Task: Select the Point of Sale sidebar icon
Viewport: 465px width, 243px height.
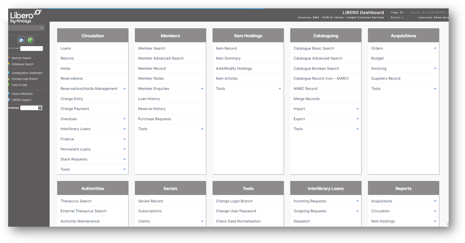Action: pyautogui.click(x=9, y=85)
